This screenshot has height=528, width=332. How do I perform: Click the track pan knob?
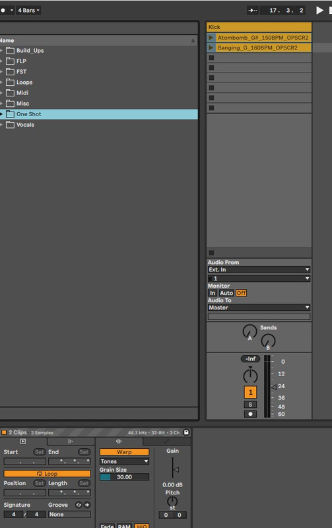click(x=250, y=375)
